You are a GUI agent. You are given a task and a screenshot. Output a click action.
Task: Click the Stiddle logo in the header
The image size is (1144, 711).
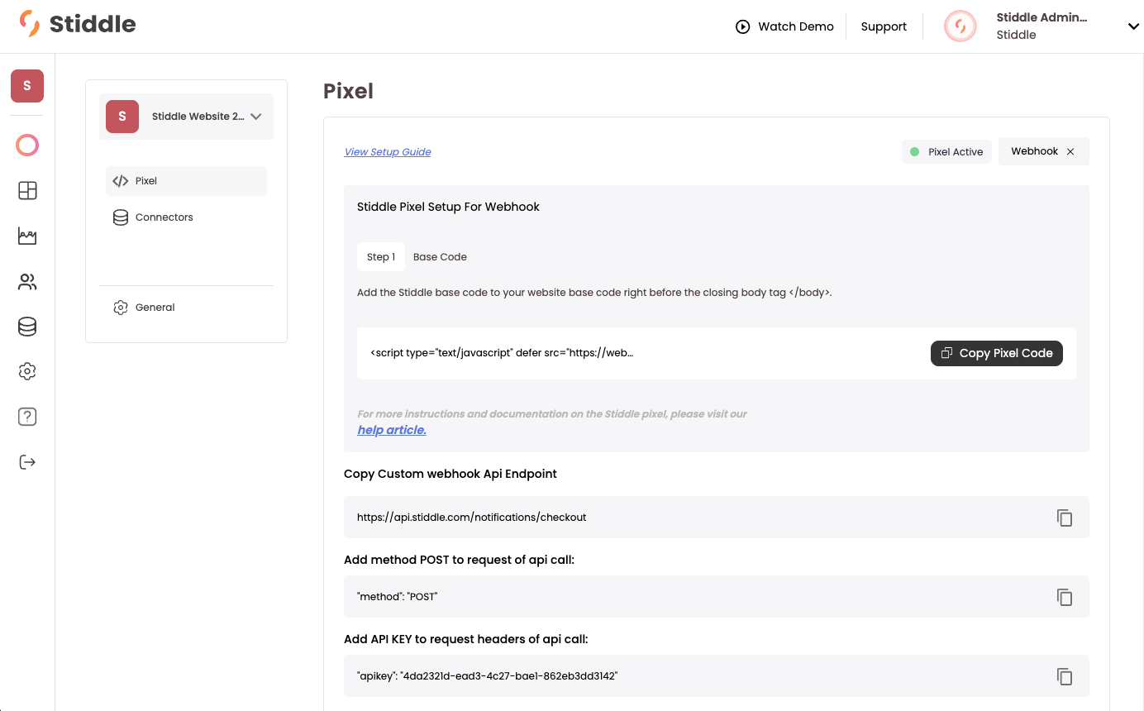pos(78,24)
